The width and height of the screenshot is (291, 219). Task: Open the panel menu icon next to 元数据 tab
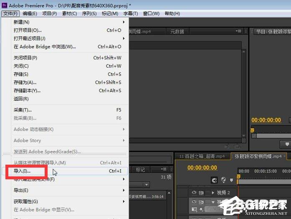238,31
